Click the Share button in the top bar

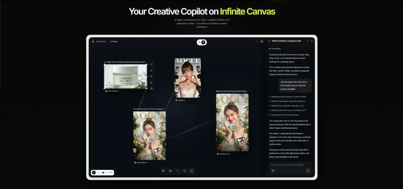coord(114,42)
